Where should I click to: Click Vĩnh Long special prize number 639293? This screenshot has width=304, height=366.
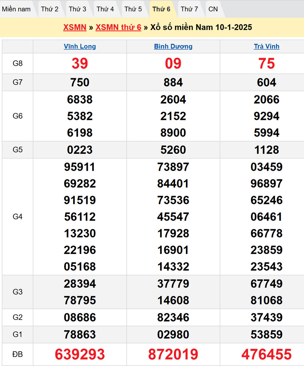click(x=80, y=354)
